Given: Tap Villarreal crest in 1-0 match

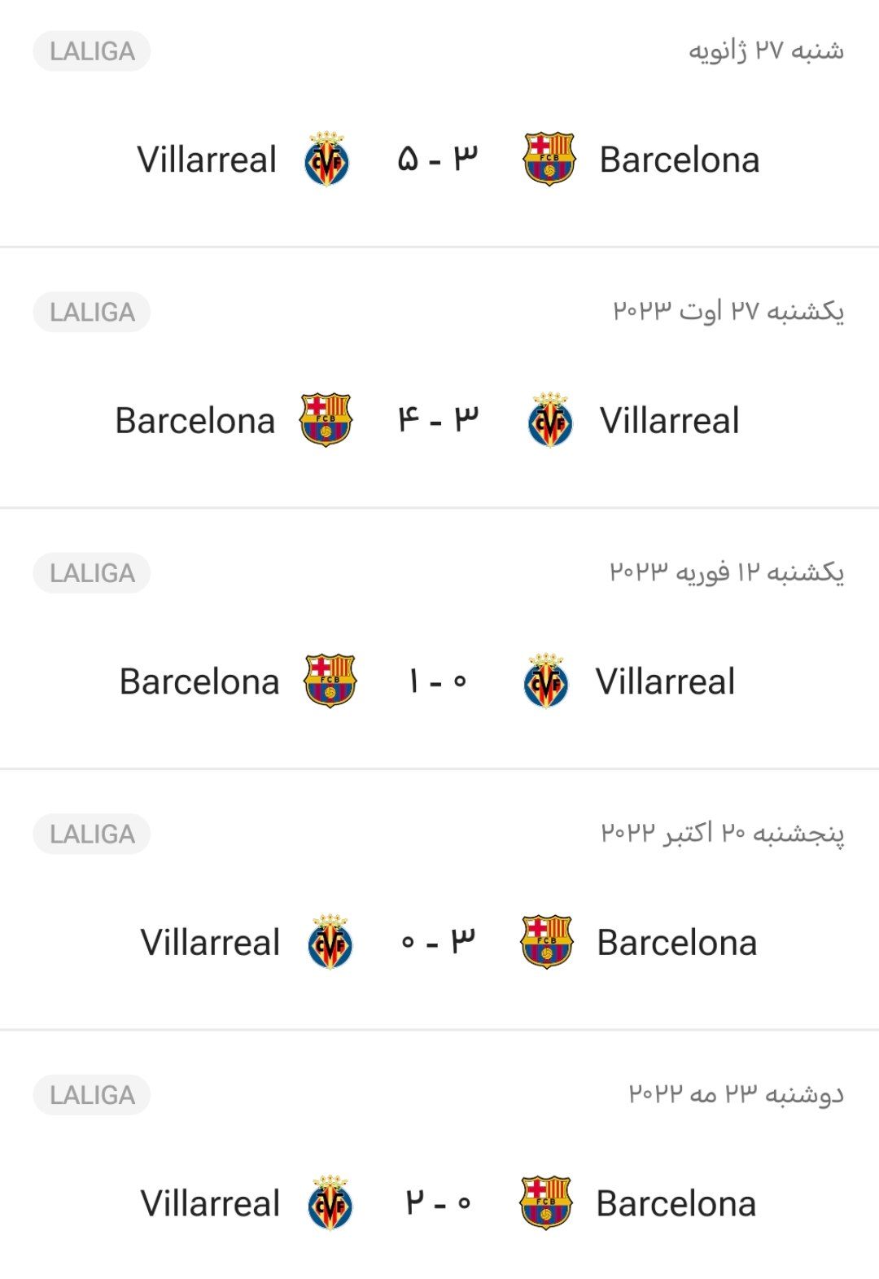Looking at the screenshot, I should [x=546, y=681].
